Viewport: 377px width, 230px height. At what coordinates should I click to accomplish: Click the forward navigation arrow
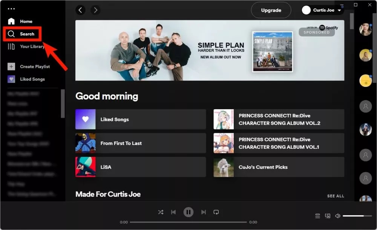tap(95, 10)
